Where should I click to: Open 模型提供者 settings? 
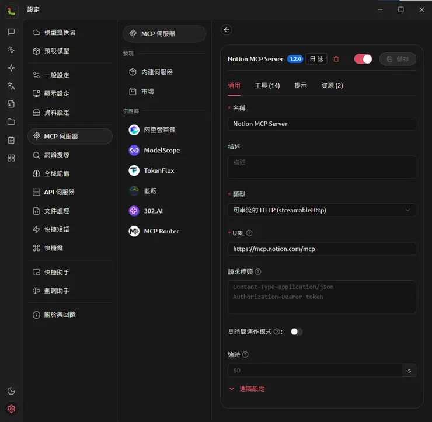click(x=70, y=33)
